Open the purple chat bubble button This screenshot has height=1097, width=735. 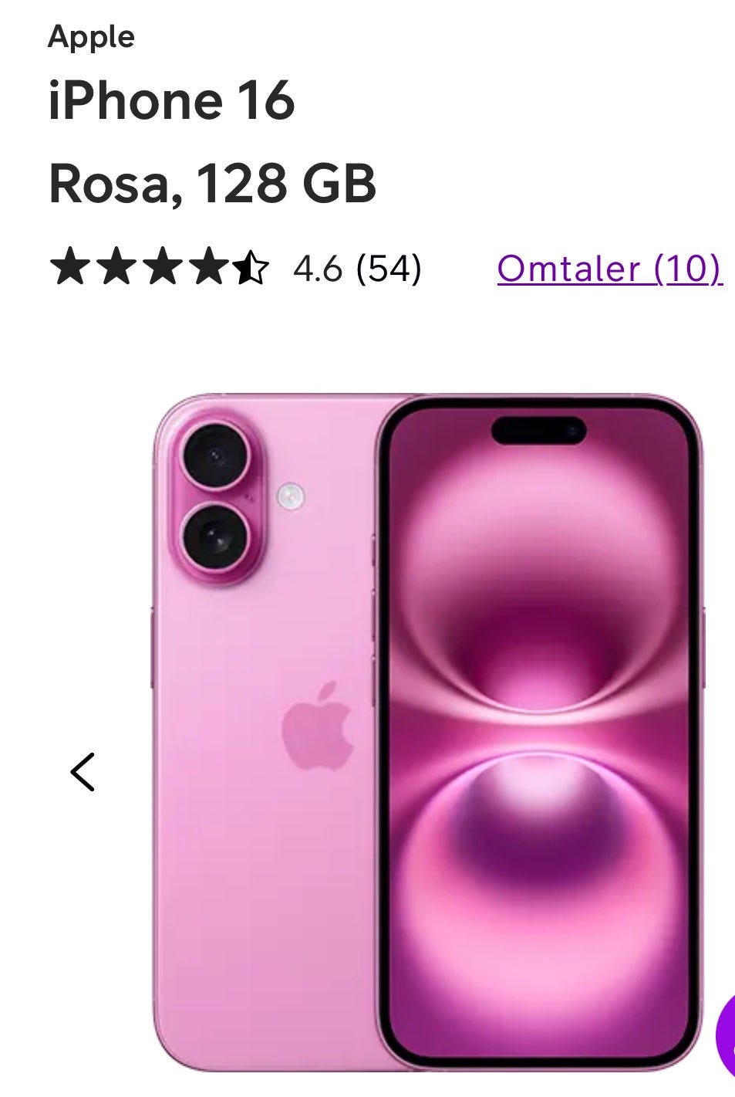click(x=726, y=1034)
